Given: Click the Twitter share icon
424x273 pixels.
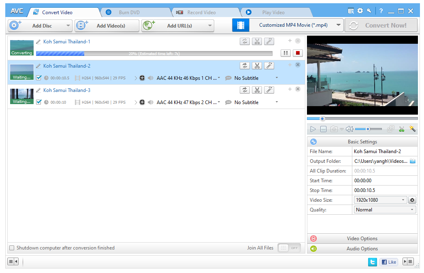Looking at the screenshot, I should tap(372, 262).
